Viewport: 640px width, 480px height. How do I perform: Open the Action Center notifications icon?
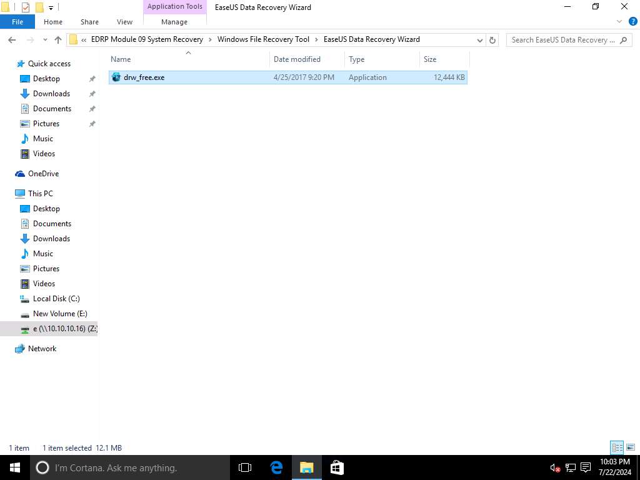(586, 467)
